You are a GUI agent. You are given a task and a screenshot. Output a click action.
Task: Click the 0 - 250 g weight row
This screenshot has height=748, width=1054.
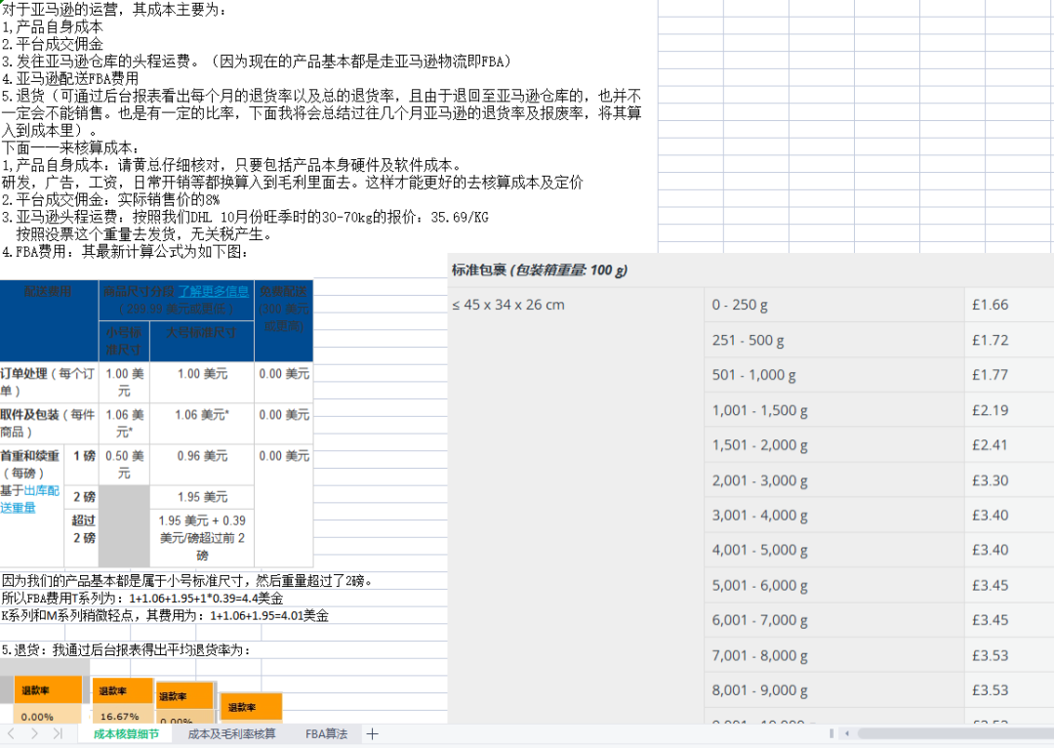point(740,305)
